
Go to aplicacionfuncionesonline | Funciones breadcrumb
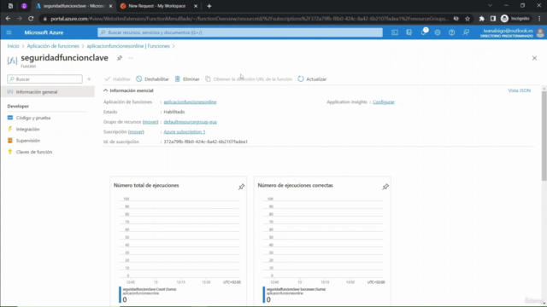click(128, 46)
